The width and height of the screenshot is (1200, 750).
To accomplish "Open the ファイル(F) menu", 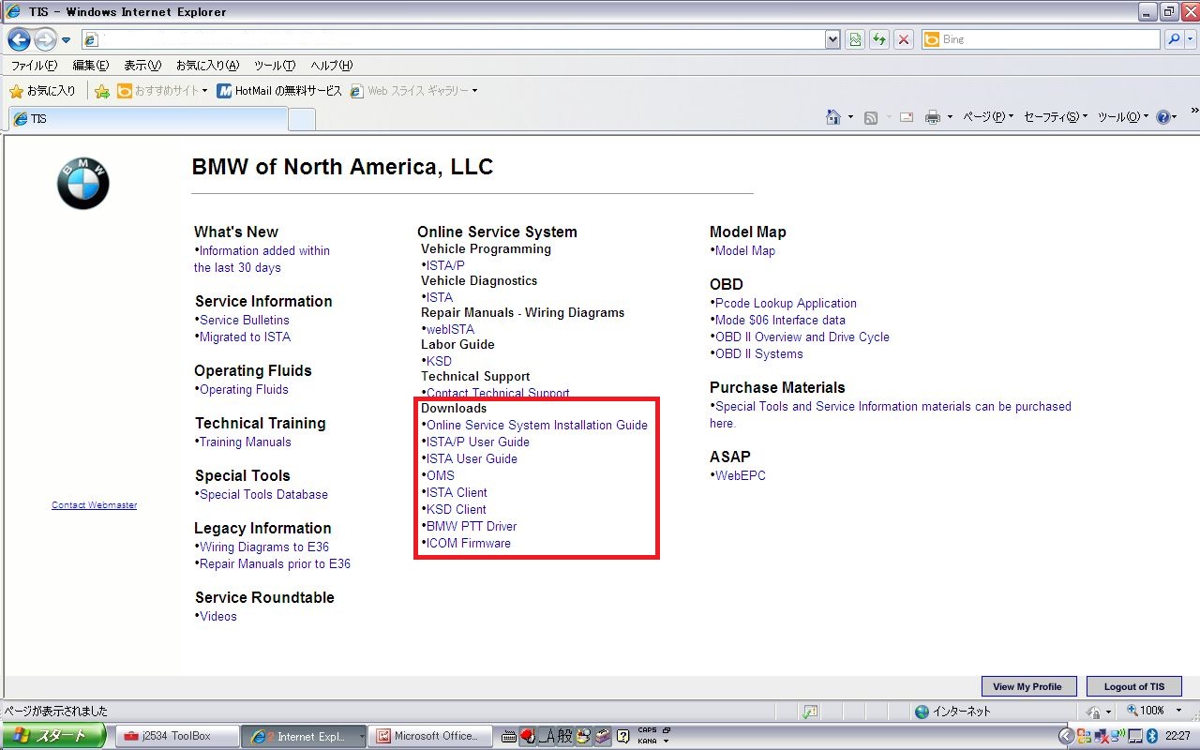I will 34,66.
